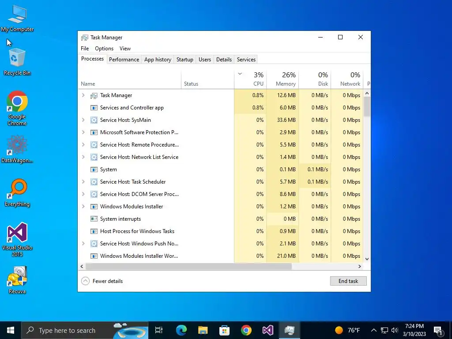
Task: Open Visual Studio from taskbar
Action: click(x=268, y=330)
